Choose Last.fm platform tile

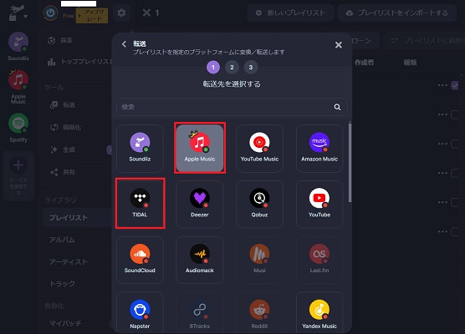pos(319,260)
